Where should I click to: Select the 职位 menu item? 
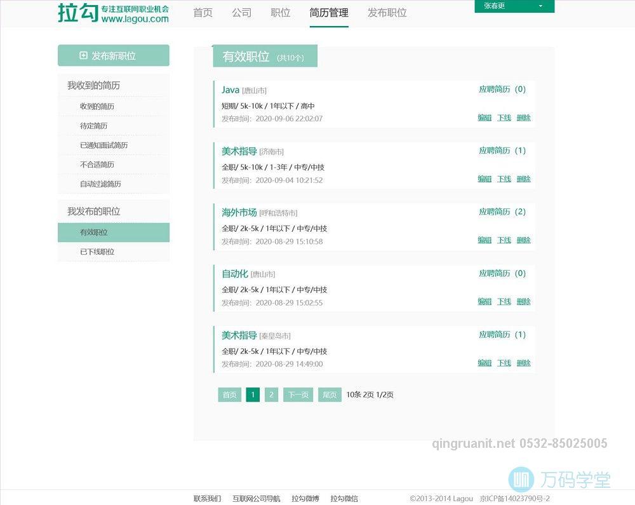tap(280, 13)
